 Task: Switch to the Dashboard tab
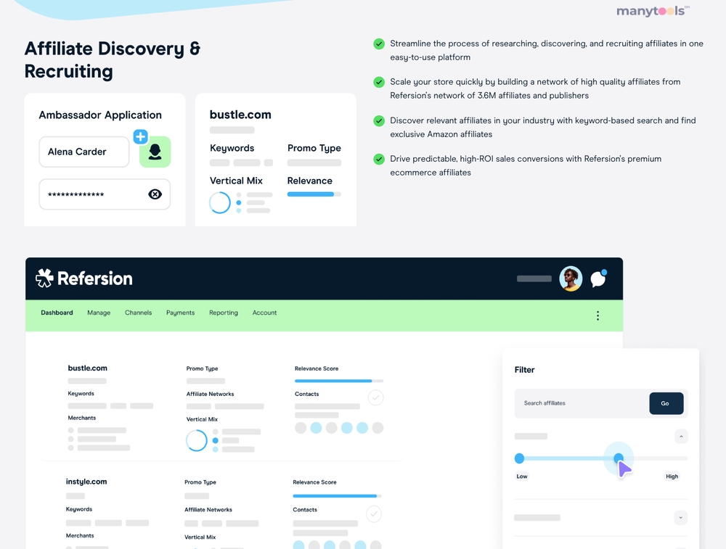(57, 313)
